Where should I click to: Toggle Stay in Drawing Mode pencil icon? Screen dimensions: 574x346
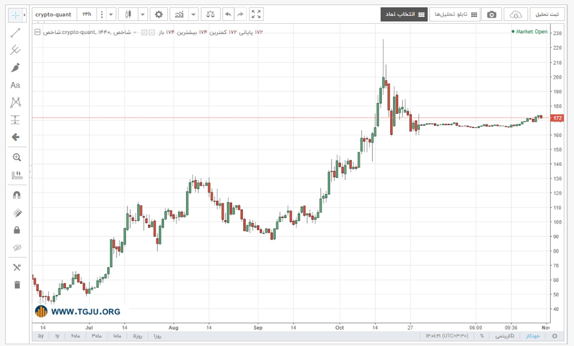point(17,213)
